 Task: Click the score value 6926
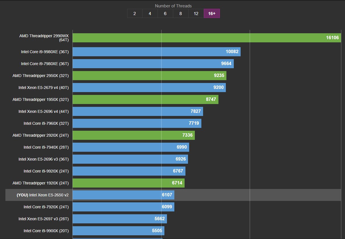(181, 159)
